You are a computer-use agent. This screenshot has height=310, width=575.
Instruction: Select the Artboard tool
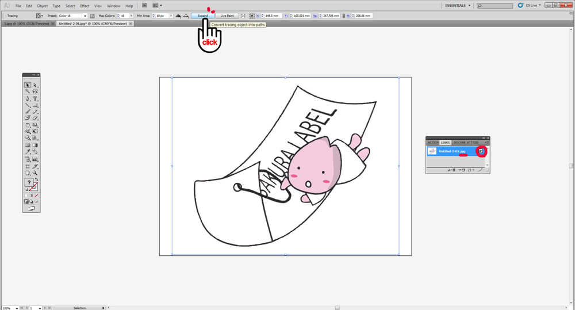pos(28,167)
